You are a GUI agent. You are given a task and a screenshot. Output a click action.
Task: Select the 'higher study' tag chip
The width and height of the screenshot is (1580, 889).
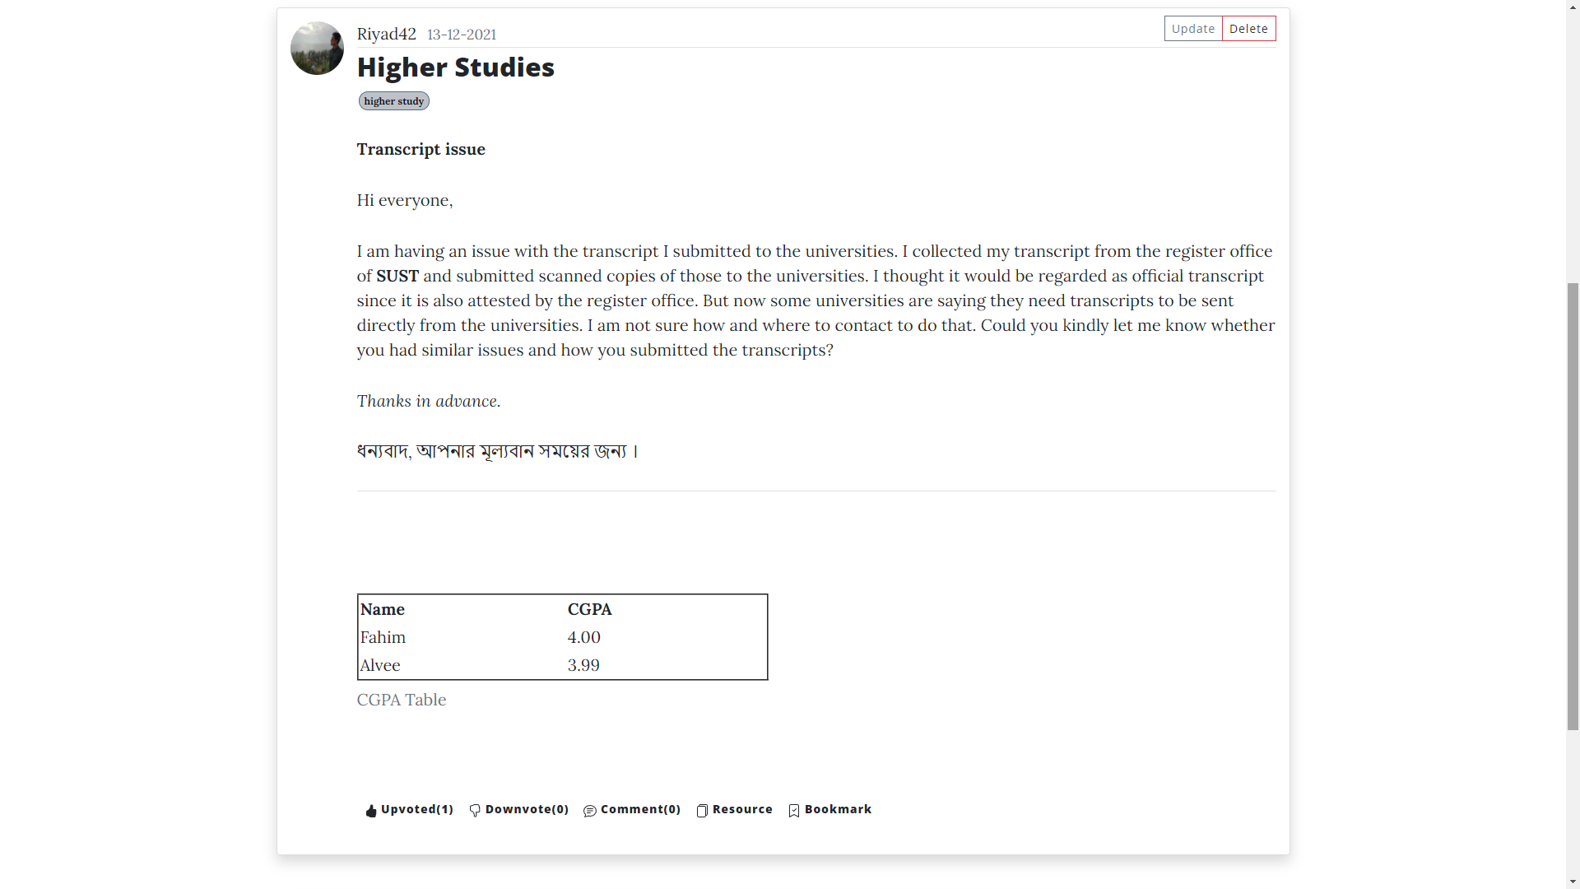(393, 101)
